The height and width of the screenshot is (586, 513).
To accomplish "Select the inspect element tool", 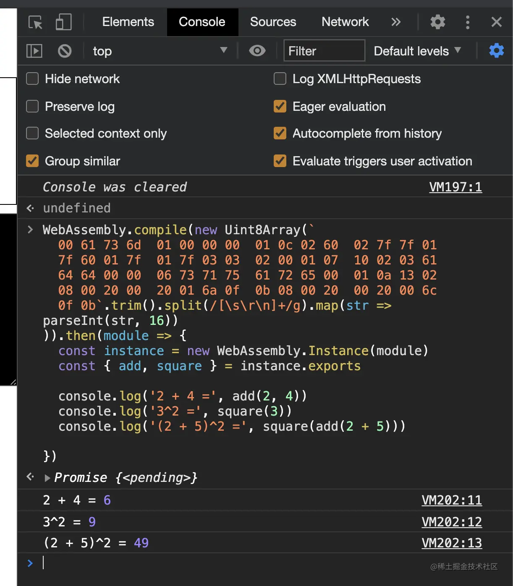I will click(x=36, y=22).
